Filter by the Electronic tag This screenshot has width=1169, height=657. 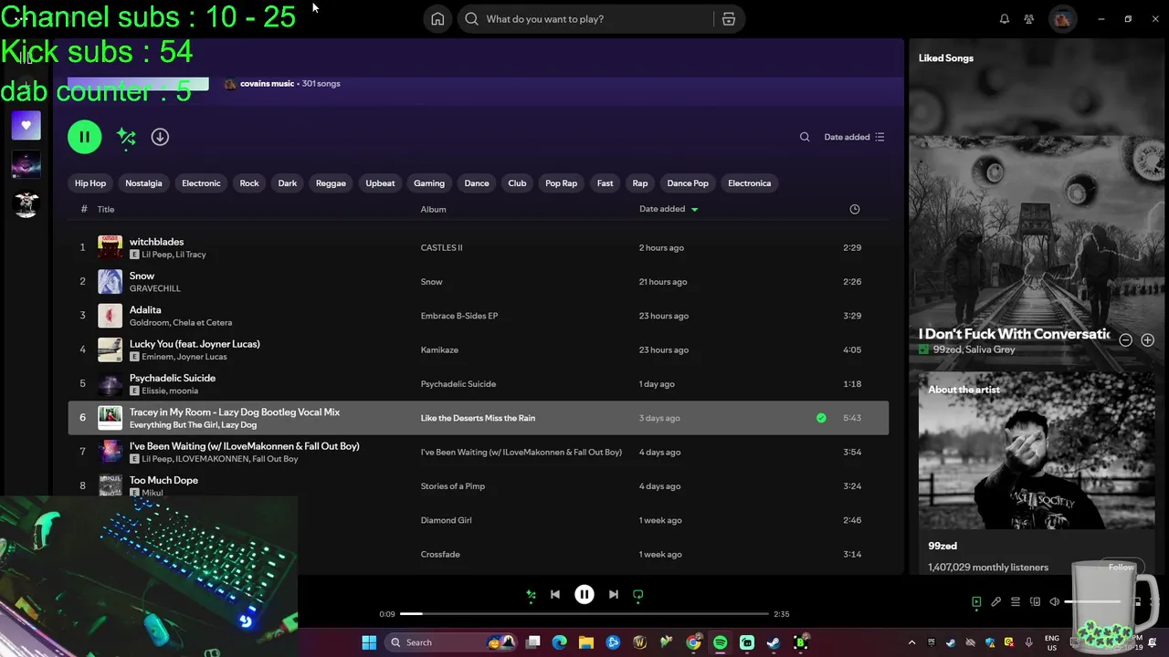point(201,183)
